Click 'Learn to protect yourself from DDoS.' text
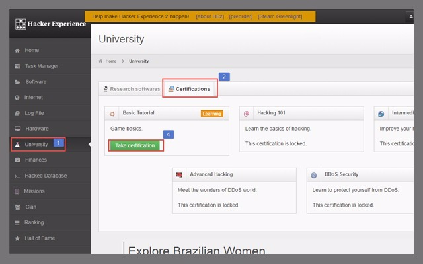This screenshot has height=264, width=423. pos(356,190)
